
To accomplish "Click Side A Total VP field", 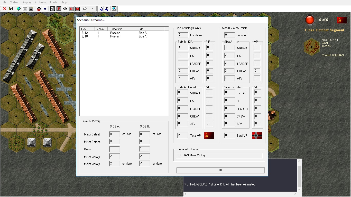I will pos(183,135).
